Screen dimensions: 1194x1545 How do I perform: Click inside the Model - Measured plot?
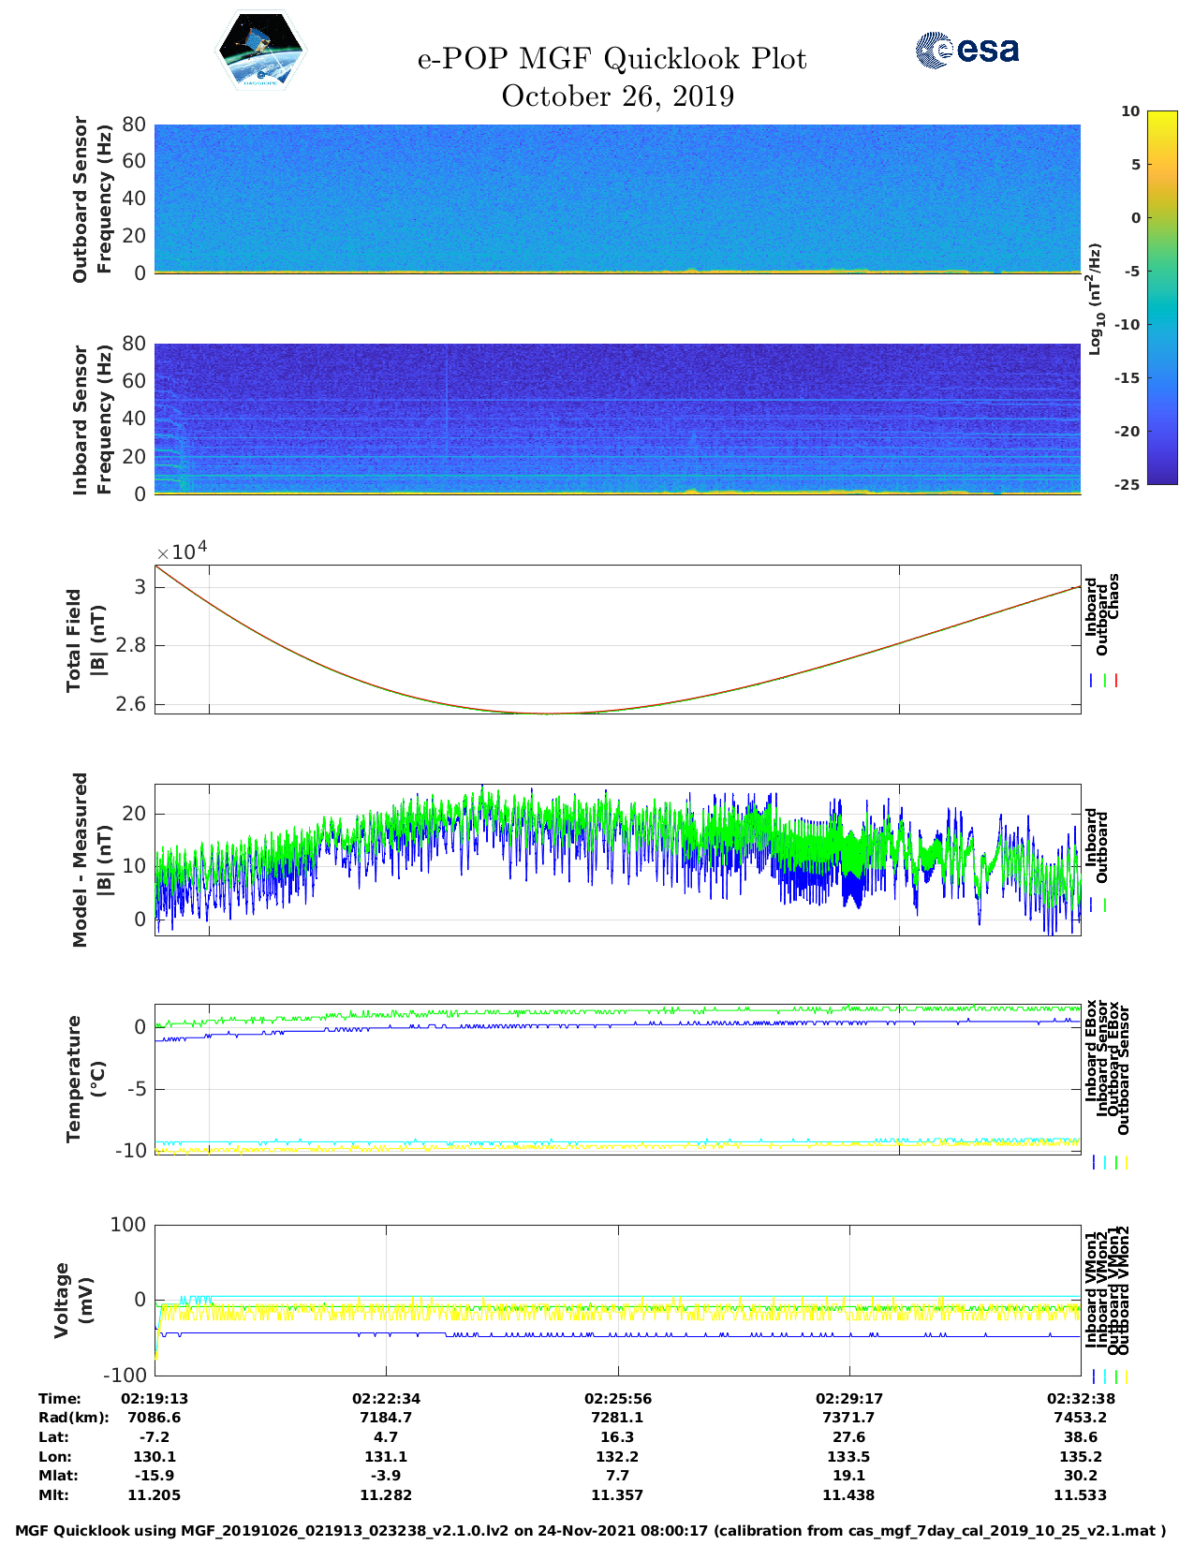point(617,860)
